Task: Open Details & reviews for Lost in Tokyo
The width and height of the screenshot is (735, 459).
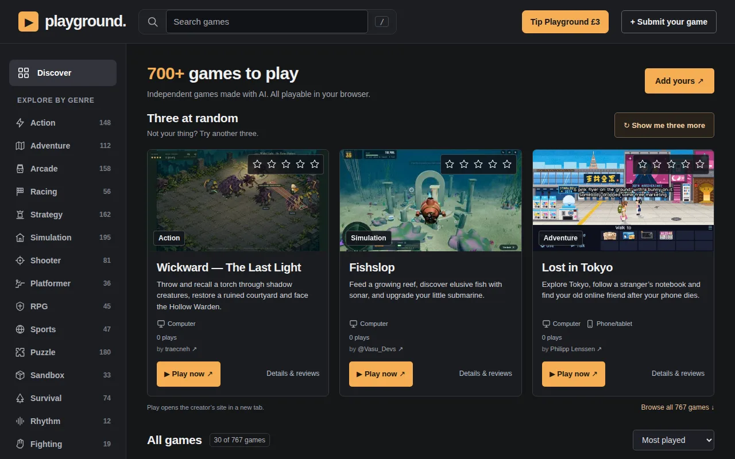Action: (x=678, y=374)
